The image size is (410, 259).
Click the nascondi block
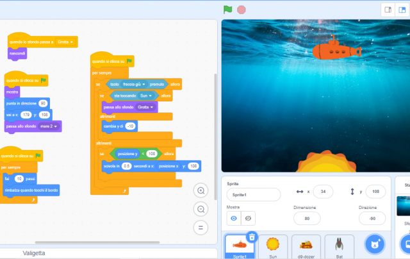click(x=17, y=53)
